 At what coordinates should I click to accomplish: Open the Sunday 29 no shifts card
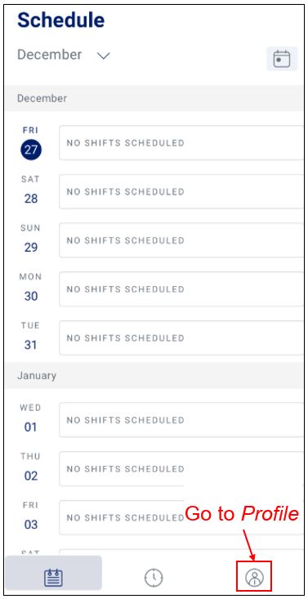tap(181, 240)
